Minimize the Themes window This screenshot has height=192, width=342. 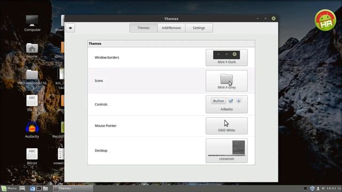coord(258,19)
